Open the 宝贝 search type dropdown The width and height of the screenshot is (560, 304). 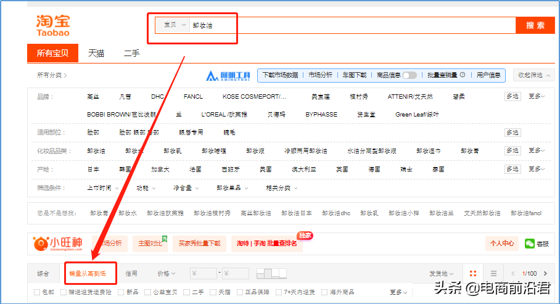point(174,25)
